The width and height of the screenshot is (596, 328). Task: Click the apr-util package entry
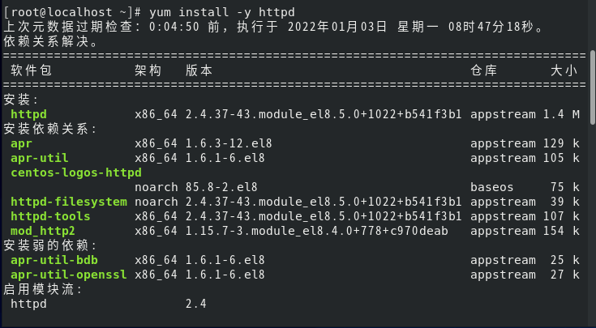pyautogui.click(x=40, y=158)
